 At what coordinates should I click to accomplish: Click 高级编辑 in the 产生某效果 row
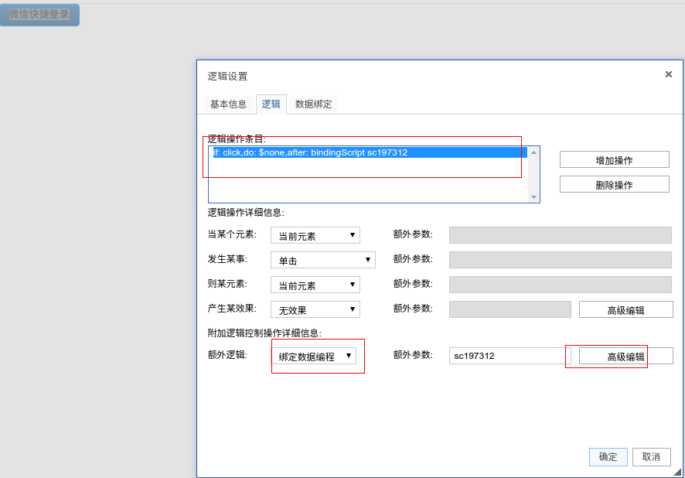(x=625, y=310)
